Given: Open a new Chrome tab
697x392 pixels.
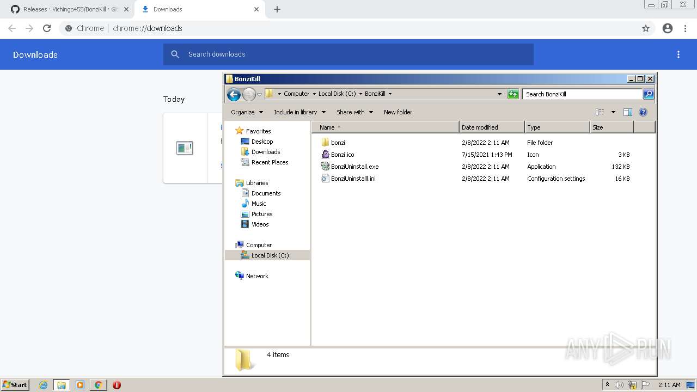Looking at the screenshot, I should [277, 9].
